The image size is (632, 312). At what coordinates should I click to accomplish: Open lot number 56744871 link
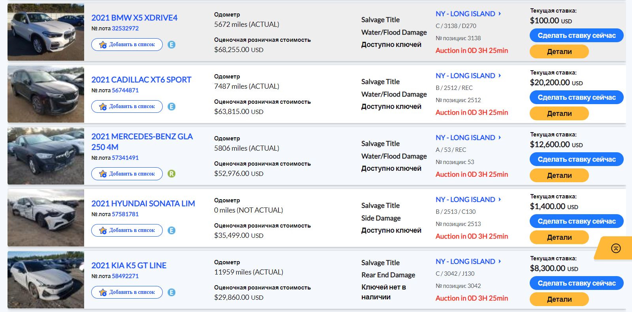tap(125, 90)
